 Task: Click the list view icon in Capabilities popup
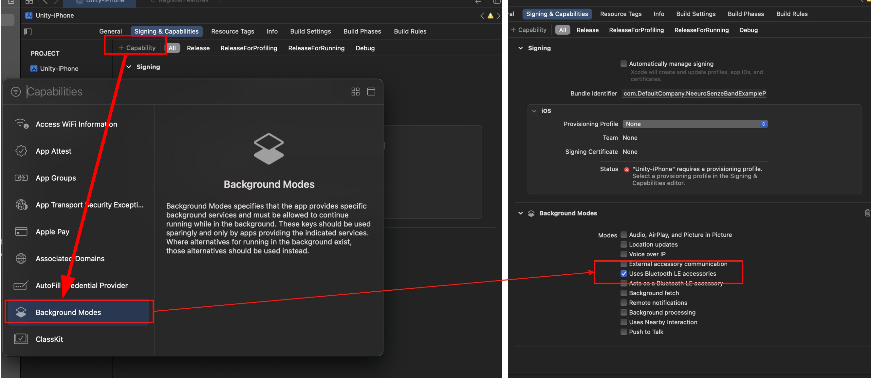[371, 92]
